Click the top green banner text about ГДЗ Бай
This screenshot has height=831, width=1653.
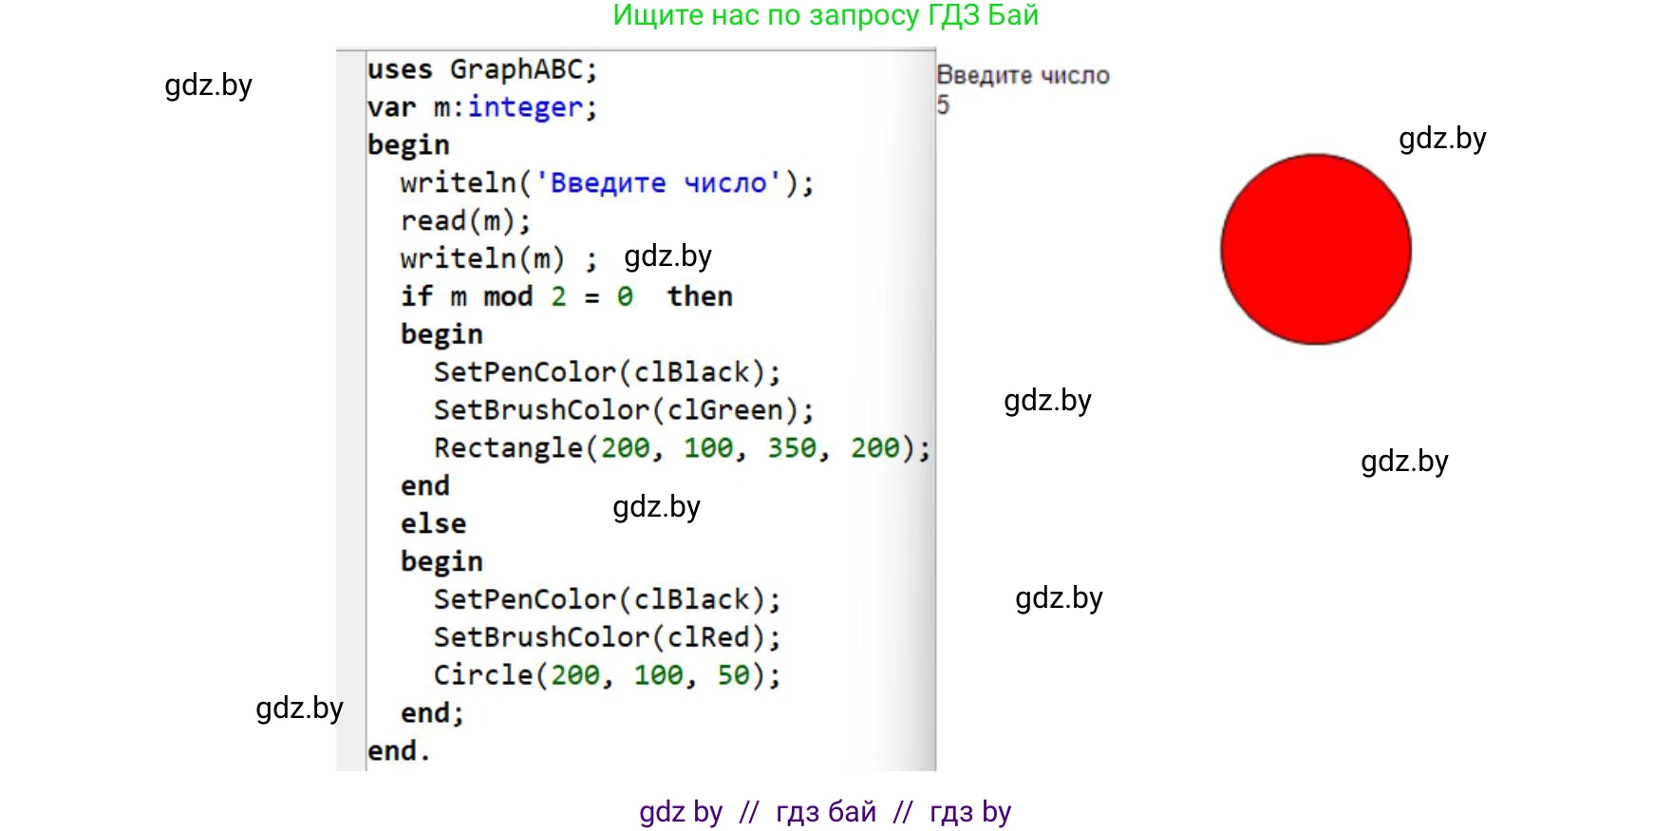click(x=825, y=15)
